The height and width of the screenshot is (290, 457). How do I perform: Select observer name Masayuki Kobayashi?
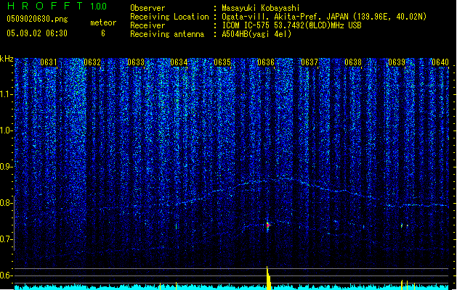coord(261,8)
